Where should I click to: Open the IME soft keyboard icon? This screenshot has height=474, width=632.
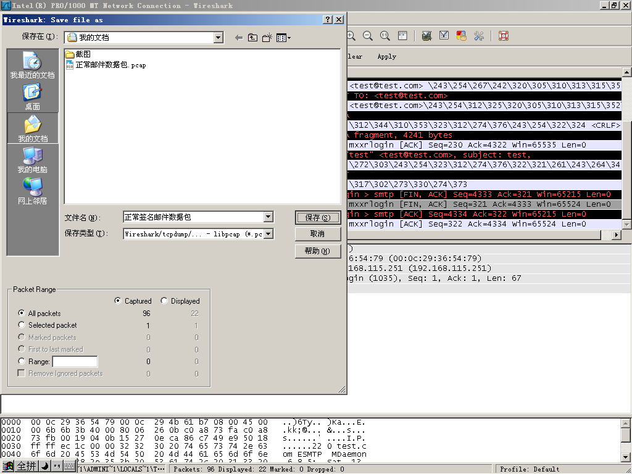[69, 467]
